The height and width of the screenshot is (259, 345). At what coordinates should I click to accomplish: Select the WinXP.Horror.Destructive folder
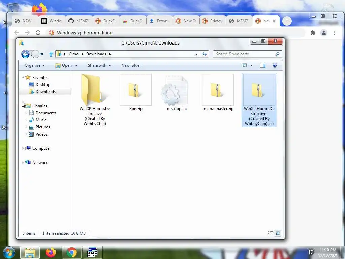(95, 100)
